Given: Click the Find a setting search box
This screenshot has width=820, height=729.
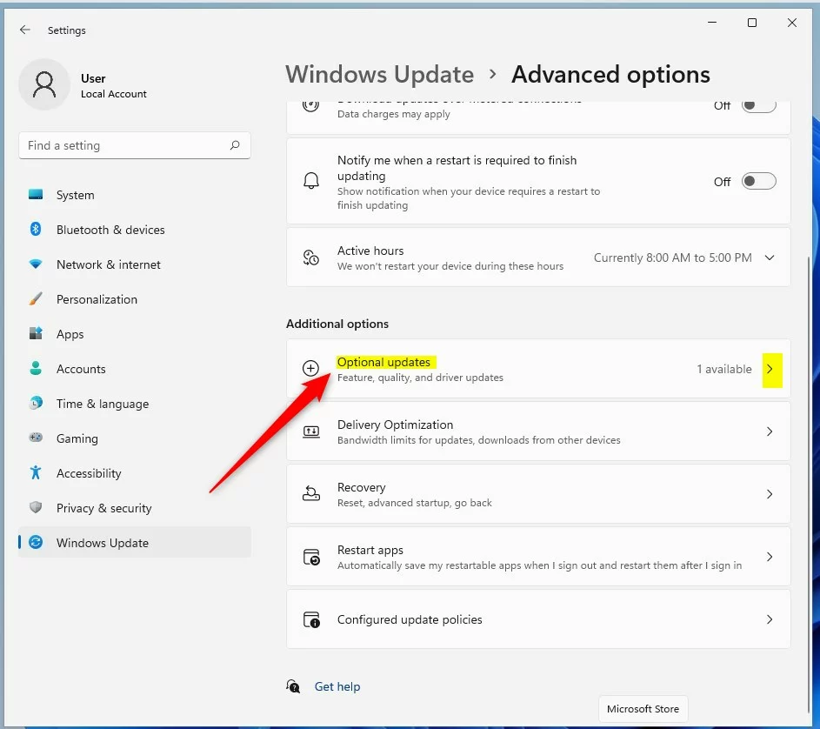Looking at the screenshot, I should point(122,145).
